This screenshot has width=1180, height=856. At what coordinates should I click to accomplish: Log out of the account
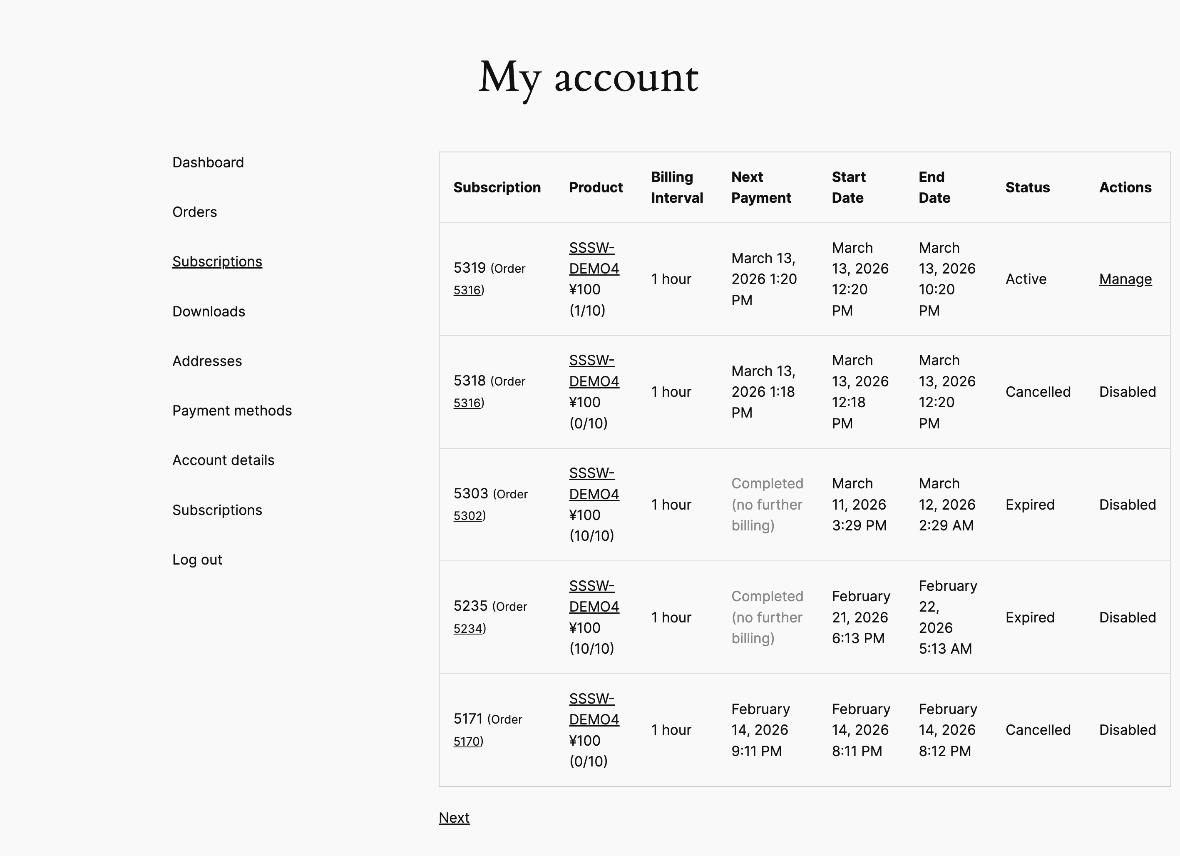tap(196, 560)
